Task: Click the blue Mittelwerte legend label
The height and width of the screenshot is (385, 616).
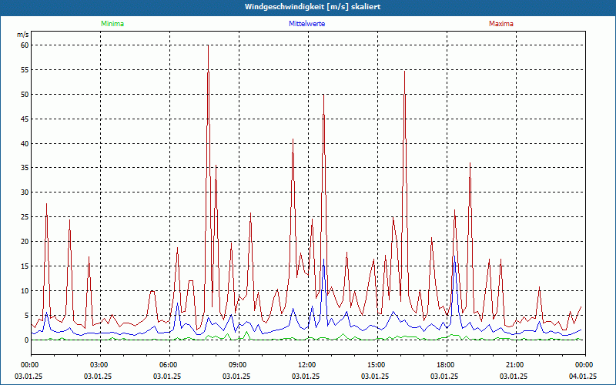Action: [306, 24]
